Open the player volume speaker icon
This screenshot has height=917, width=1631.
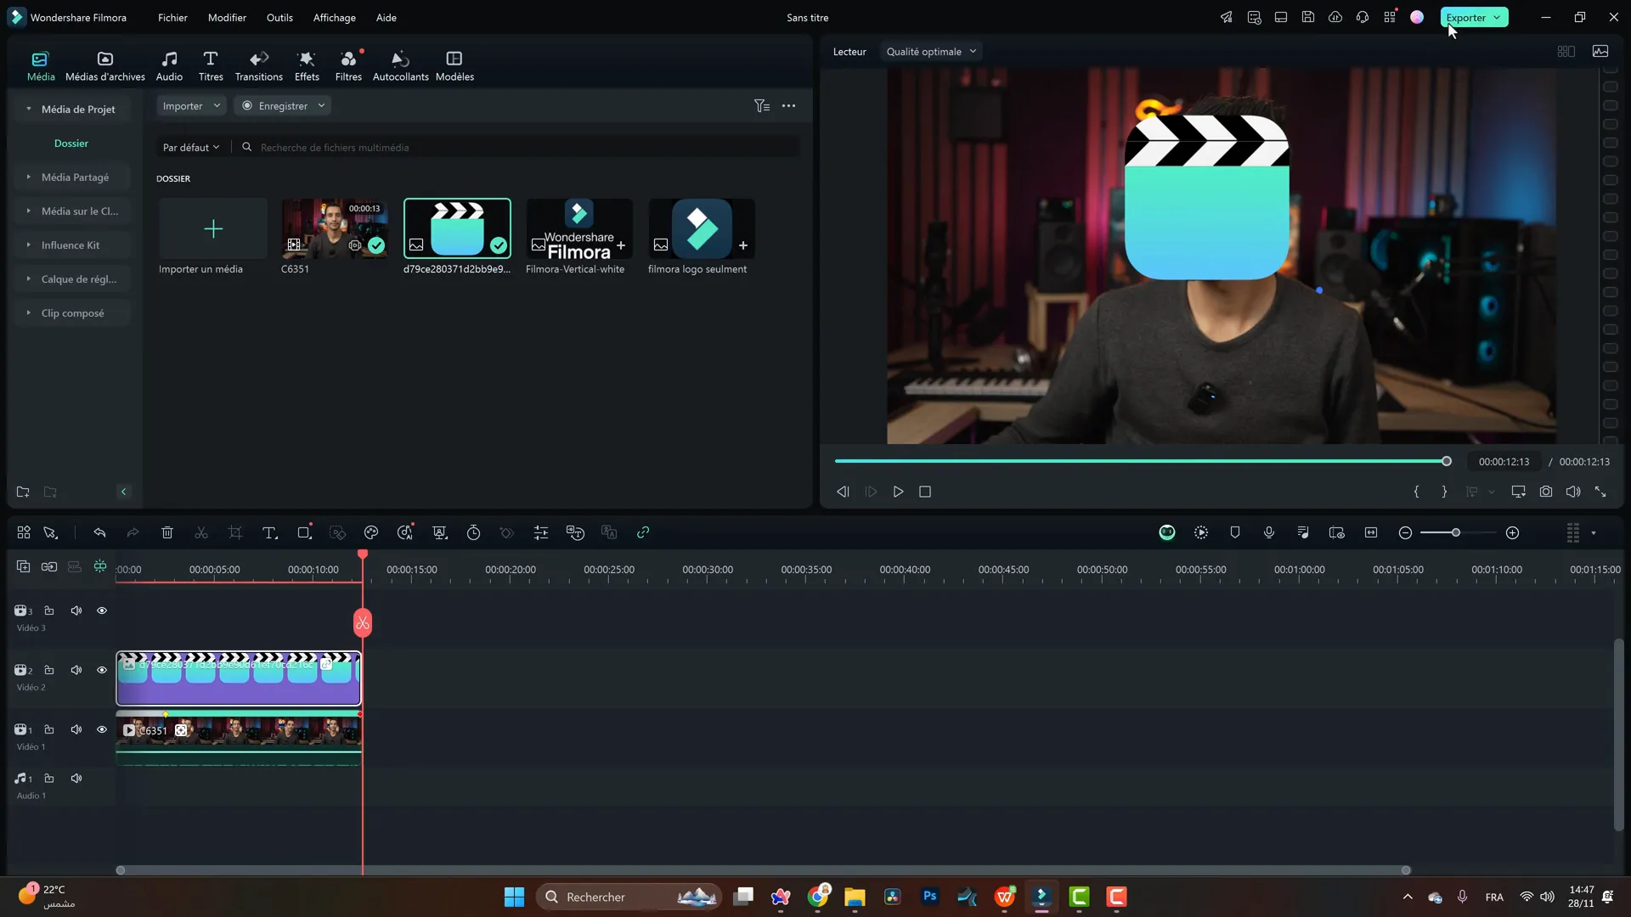(x=1573, y=492)
